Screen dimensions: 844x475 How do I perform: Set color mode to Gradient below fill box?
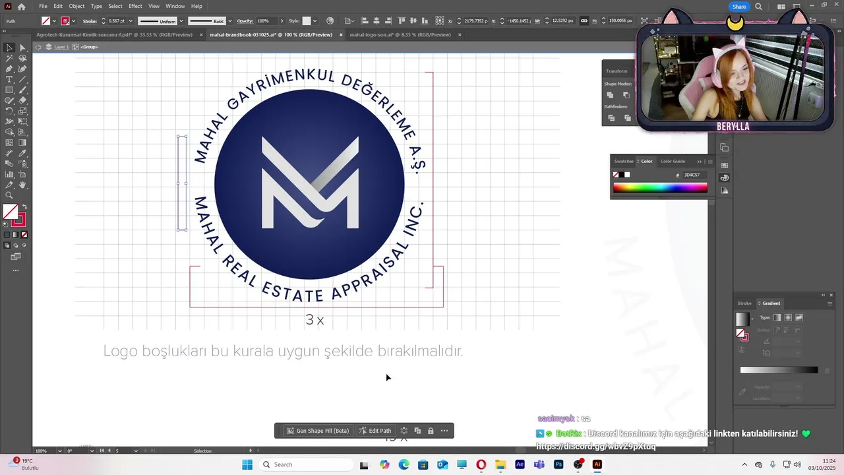[16, 234]
